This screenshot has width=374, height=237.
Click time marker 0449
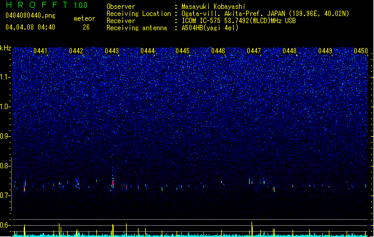click(325, 51)
